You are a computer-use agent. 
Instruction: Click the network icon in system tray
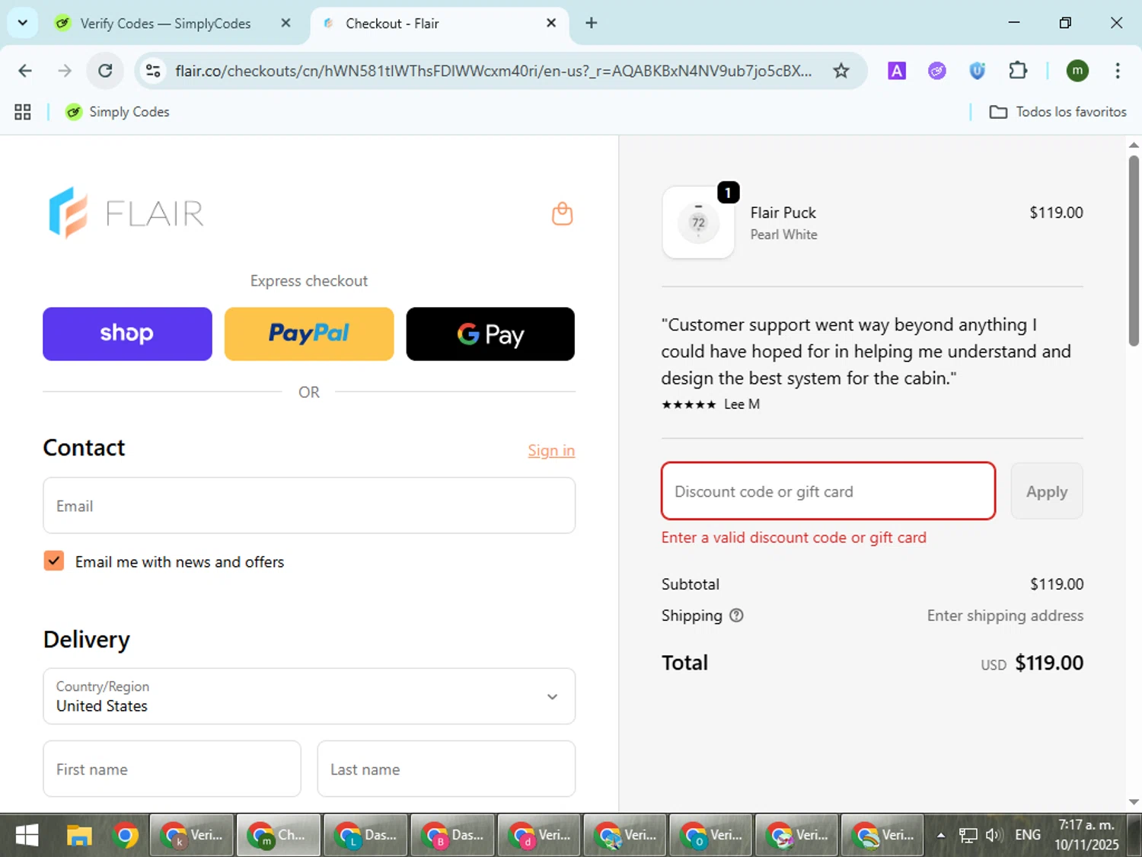968,835
